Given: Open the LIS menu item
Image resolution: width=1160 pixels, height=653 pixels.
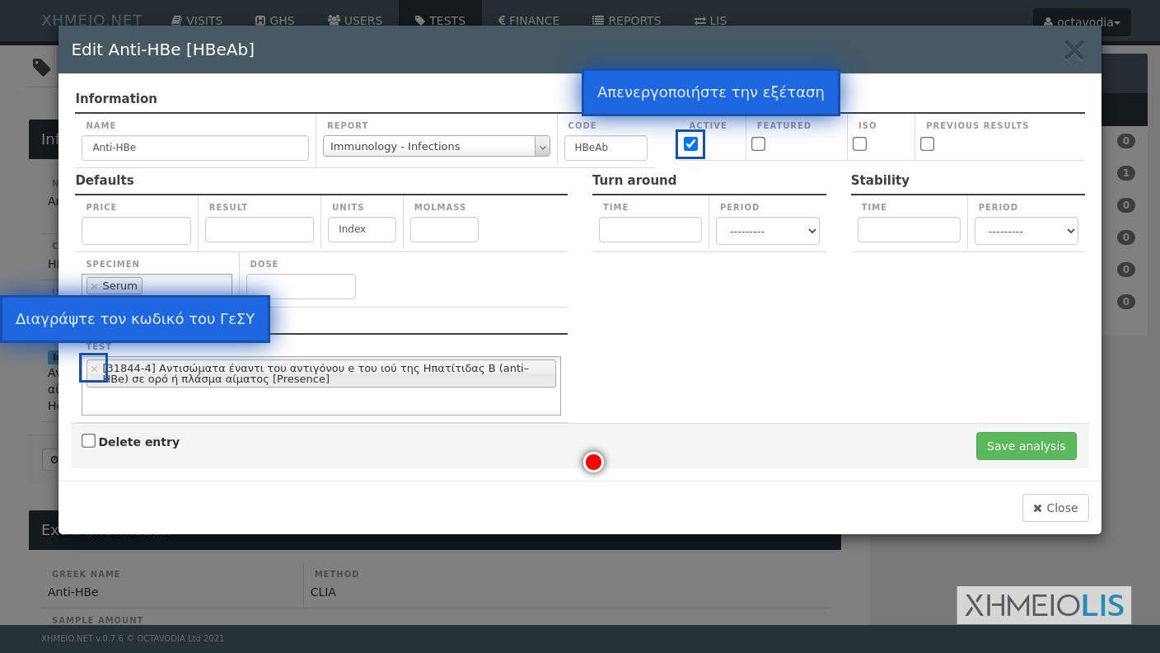Looking at the screenshot, I should coord(710,21).
